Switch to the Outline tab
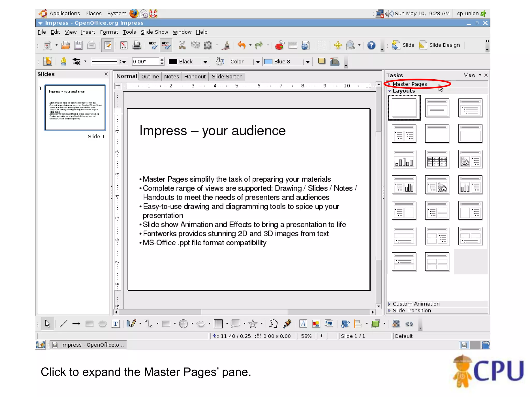530x397 pixels. click(150, 77)
